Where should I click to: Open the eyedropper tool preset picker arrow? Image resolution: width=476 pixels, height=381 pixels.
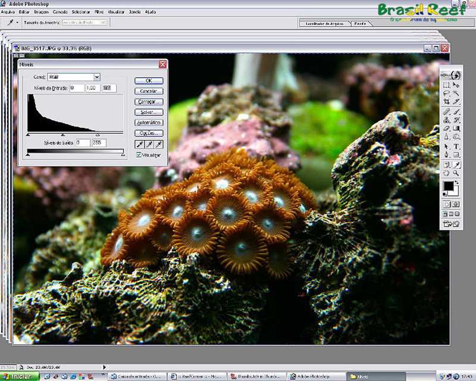tap(18, 22)
